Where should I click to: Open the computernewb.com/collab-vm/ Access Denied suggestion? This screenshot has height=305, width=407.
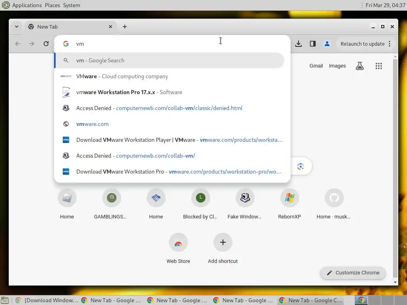pyautogui.click(x=169, y=156)
